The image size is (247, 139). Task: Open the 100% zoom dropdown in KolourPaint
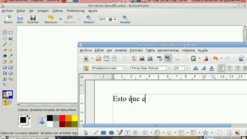(x=115, y=19)
